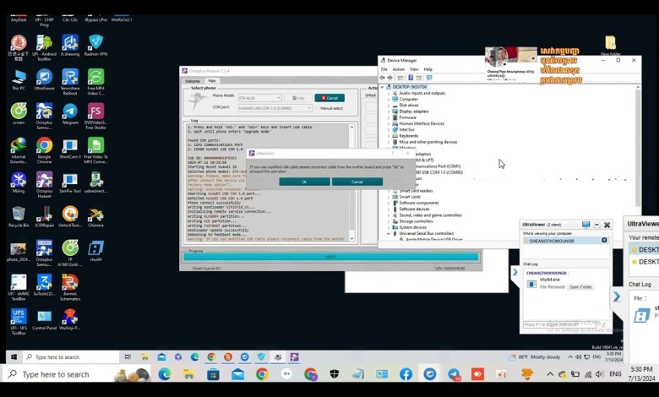The width and height of the screenshot is (659, 397).
Task: Open the Action menu in Device Manager
Action: 400,69
